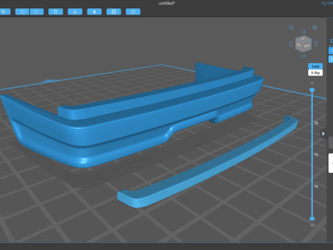333x250 pixels.
Task: Click the square frame toolbar icon
Action: coord(114,12)
